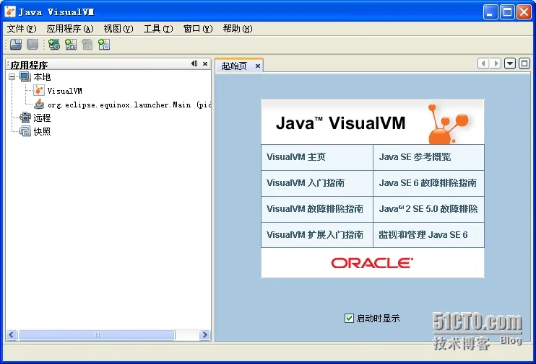Image resolution: width=536 pixels, height=364 pixels.
Task: Click the grayed-out Save snapshot toolbar icon
Action: tap(33, 45)
